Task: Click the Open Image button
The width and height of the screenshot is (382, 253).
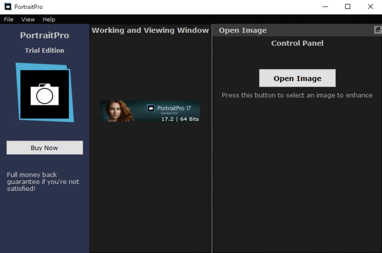Action: 297,78
